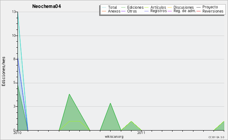
Task: Select the Ediciones legend entry
Action: (132, 7)
